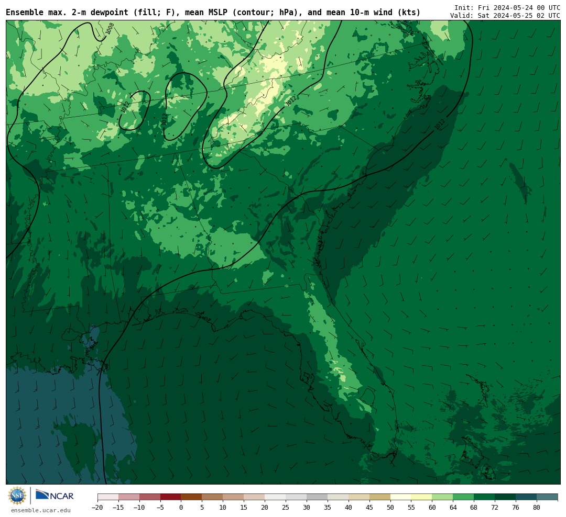
Task: Pick the colorbar swatch between 15 and 20
Action: (x=255, y=497)
